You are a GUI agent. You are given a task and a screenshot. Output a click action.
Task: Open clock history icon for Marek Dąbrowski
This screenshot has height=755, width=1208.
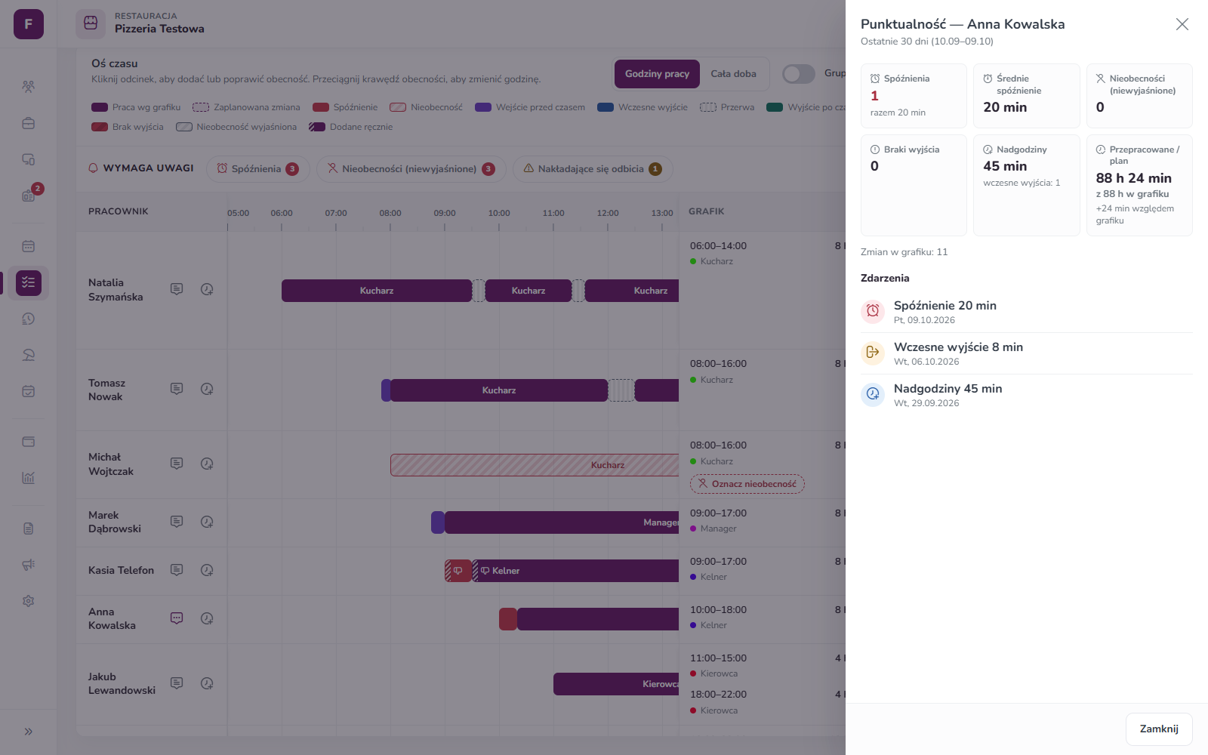click(x=207, y=522)
